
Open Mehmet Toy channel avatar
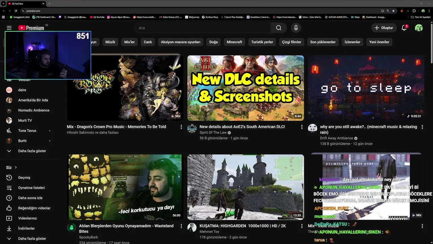point(192,227)
